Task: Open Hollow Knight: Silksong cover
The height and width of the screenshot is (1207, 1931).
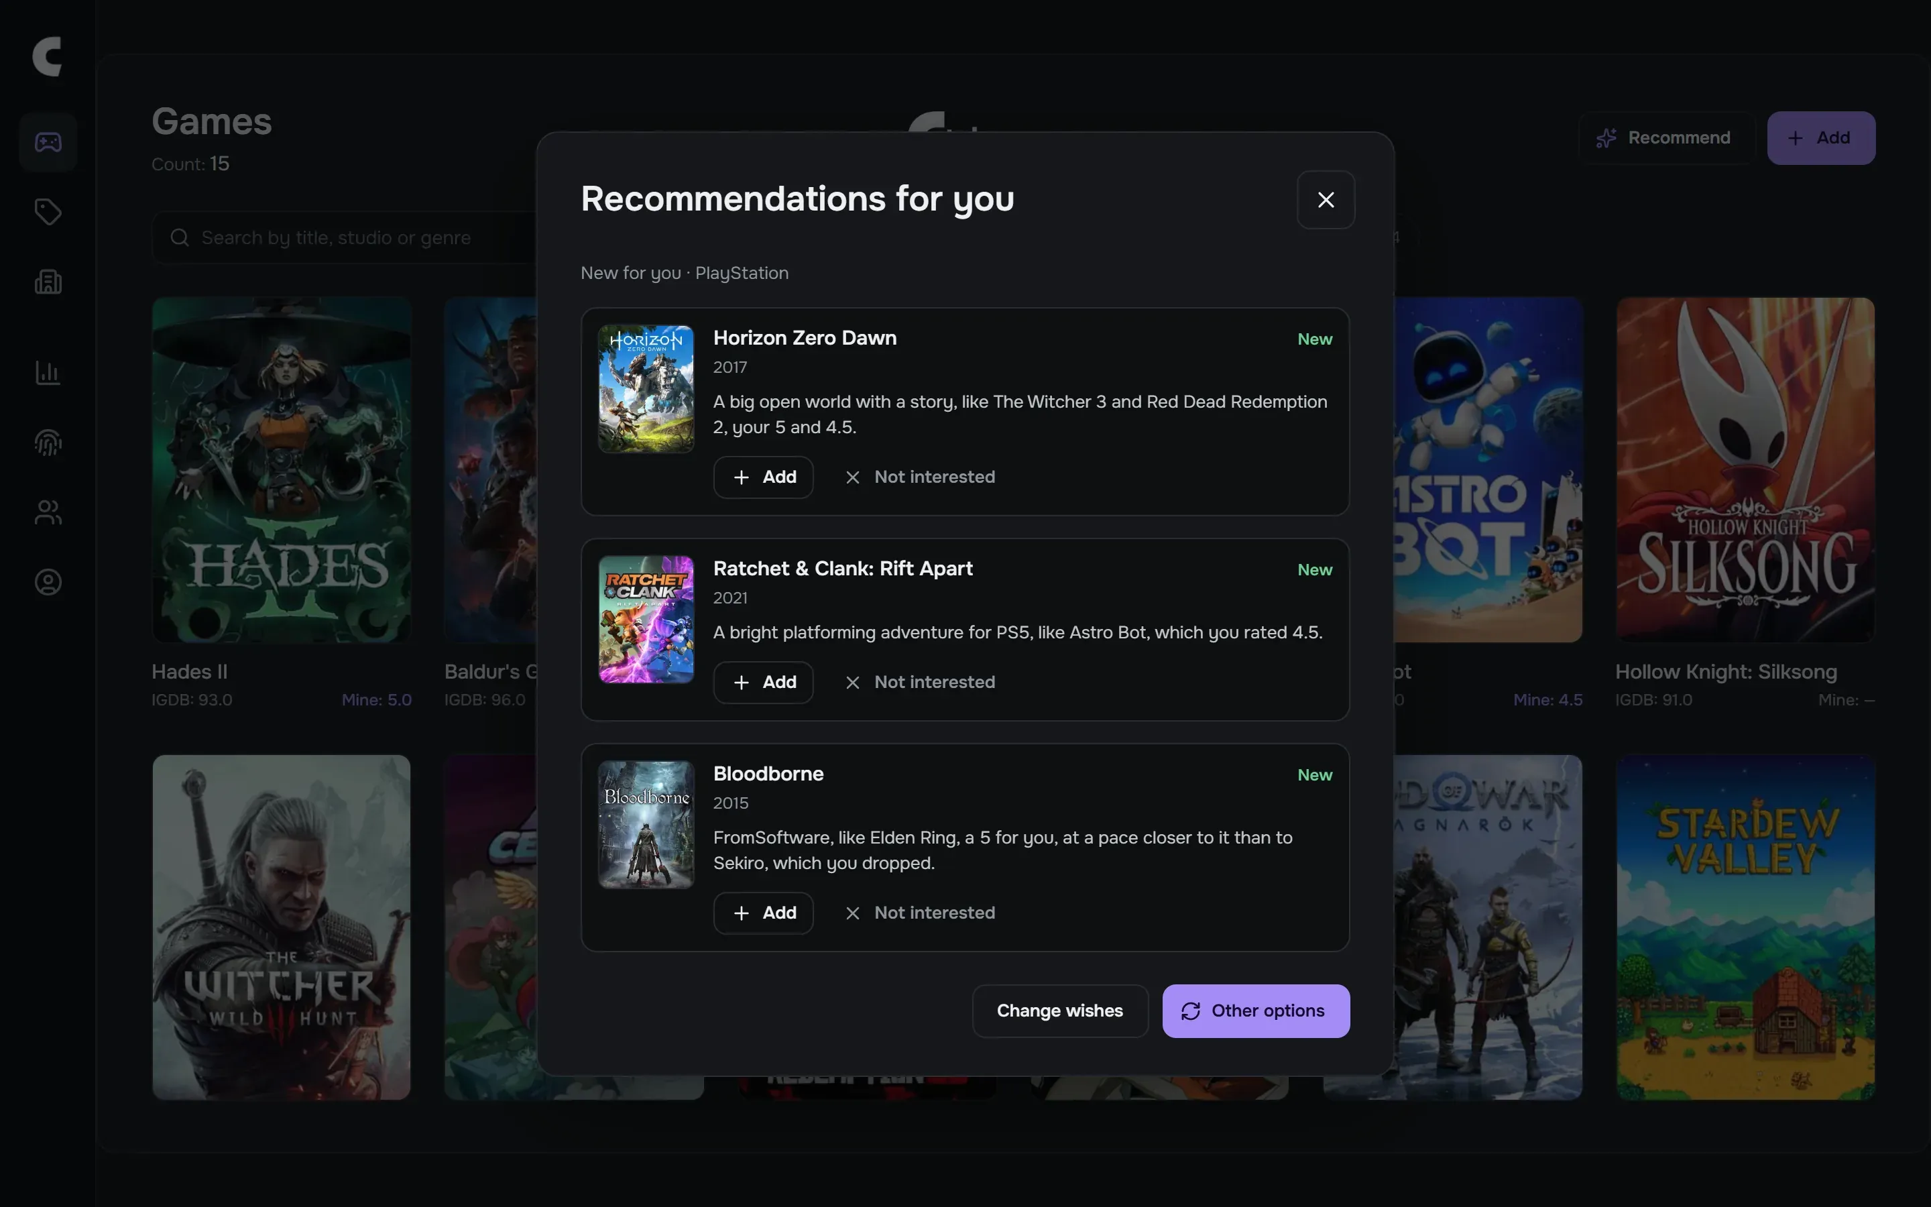Action: coord(1745,470)
